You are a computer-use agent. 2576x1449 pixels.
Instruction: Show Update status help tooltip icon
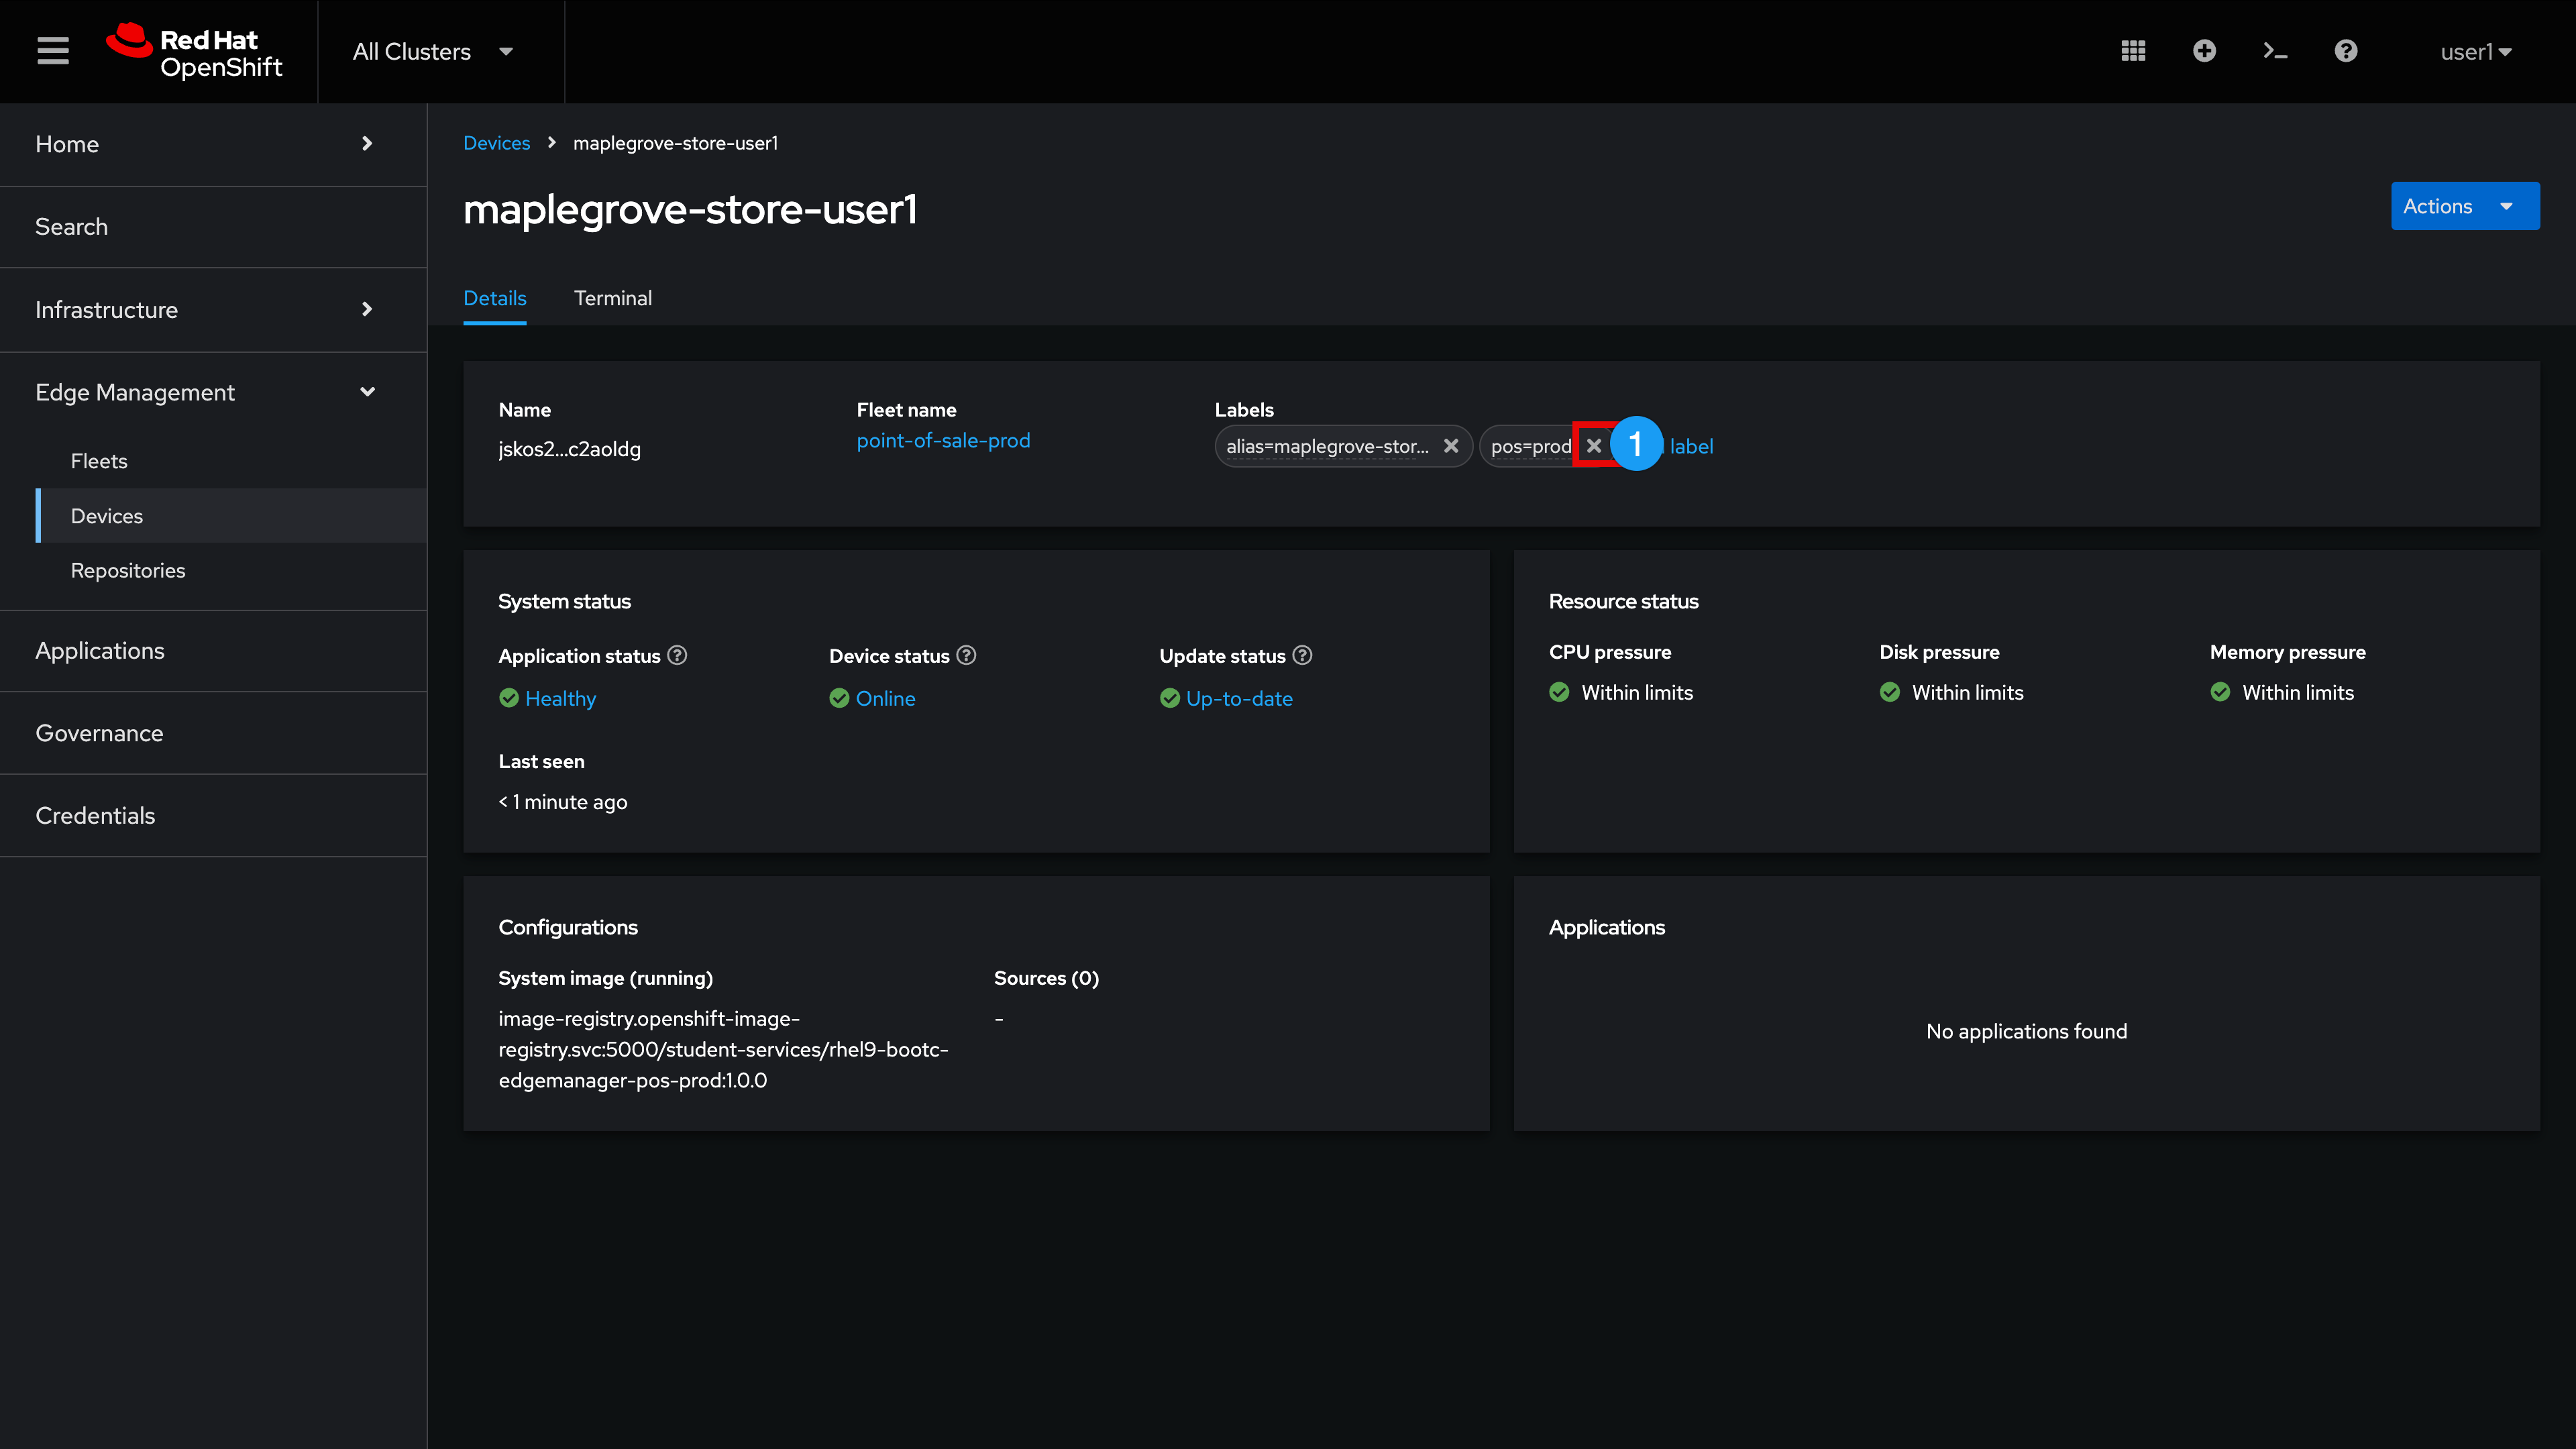pos(1302,655)
